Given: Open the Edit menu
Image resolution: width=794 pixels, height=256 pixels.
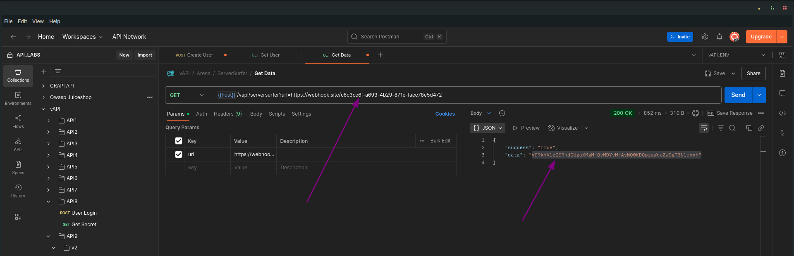Looking at the screenshot, I should tap(22, 21).
